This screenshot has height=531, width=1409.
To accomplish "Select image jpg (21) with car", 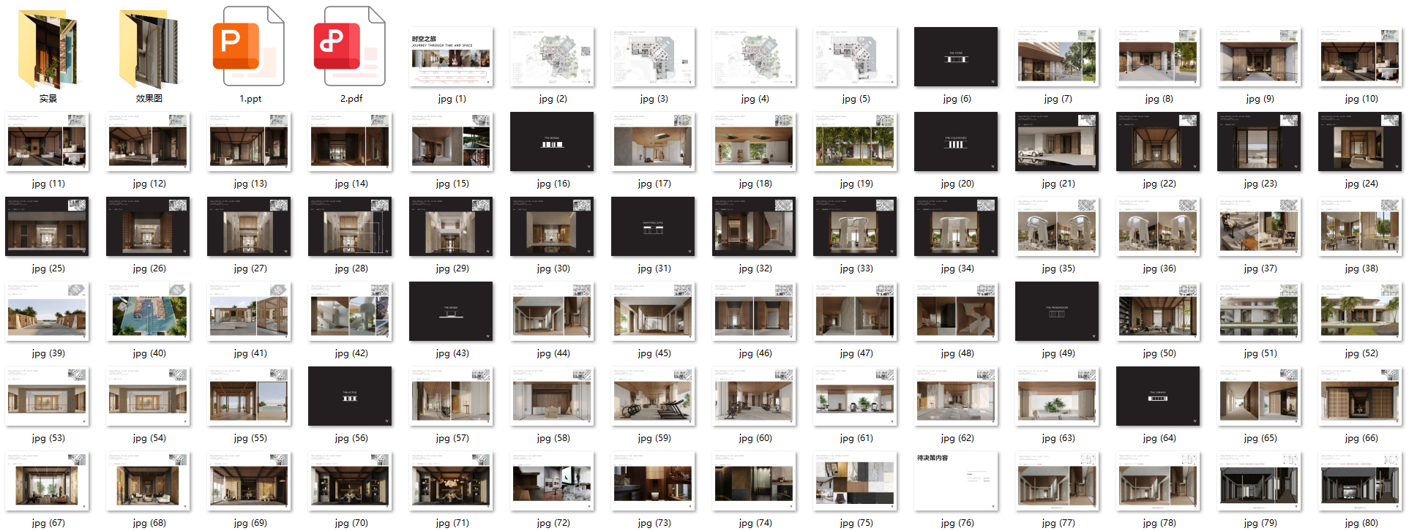I will tap(1056, 142).
